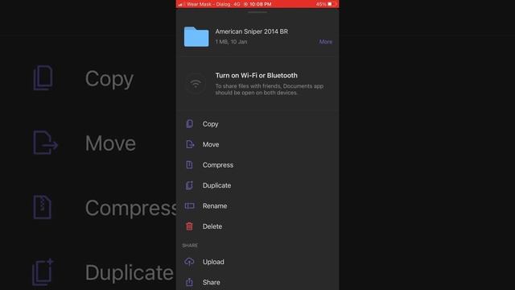Click the Share icon at the bottom
The width and height of the screenshot is (515, 290).
click(190, 282)
